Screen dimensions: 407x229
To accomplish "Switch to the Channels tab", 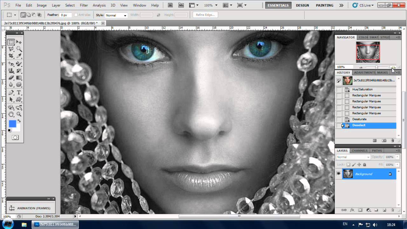I will 360,150.
